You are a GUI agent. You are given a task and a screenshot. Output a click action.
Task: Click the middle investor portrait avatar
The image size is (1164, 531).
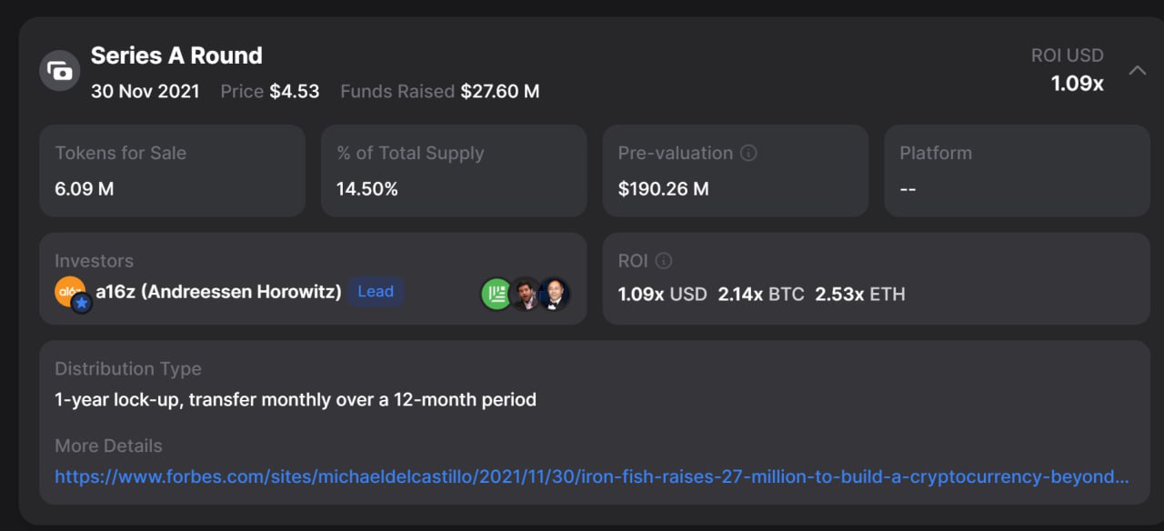point(526,294)
